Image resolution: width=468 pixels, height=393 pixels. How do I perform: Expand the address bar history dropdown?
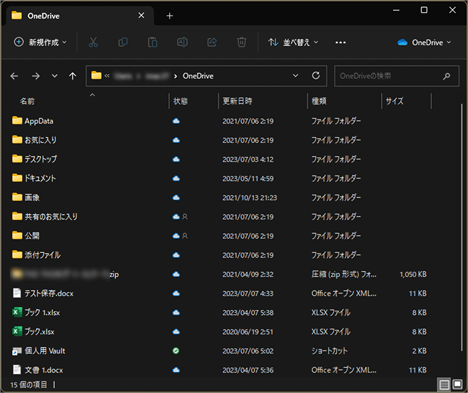click(x=295, y=76)
